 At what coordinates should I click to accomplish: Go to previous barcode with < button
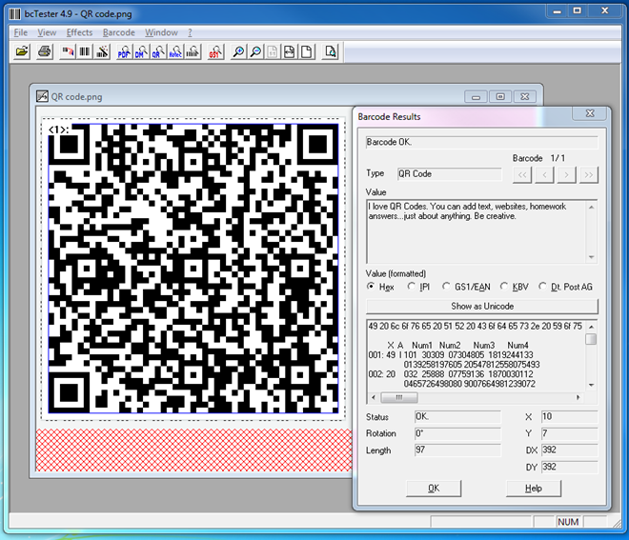tap(544, 175)
